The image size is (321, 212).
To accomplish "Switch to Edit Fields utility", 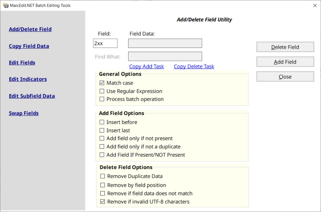I will click(x=22, y=63).
